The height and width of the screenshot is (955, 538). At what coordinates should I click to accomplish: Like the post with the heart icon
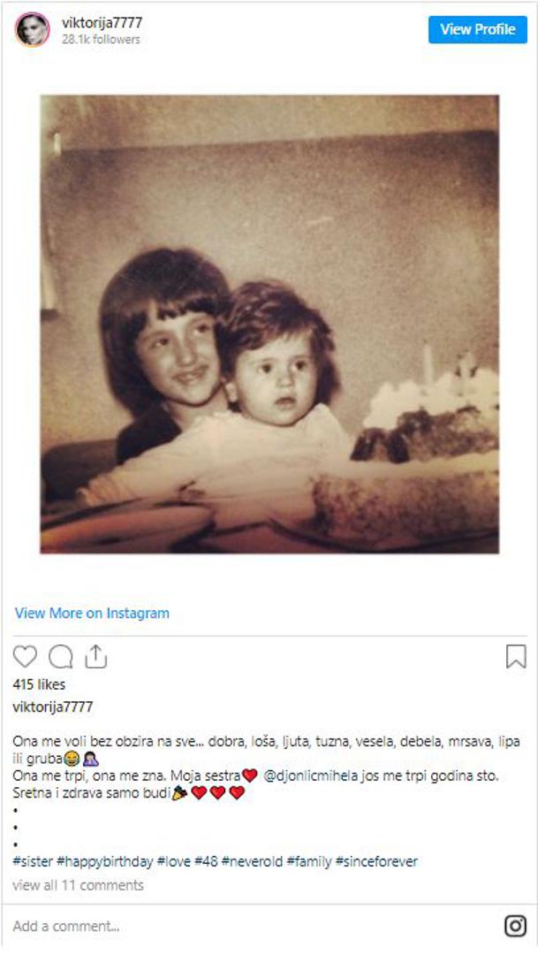[x=25, y=656]
